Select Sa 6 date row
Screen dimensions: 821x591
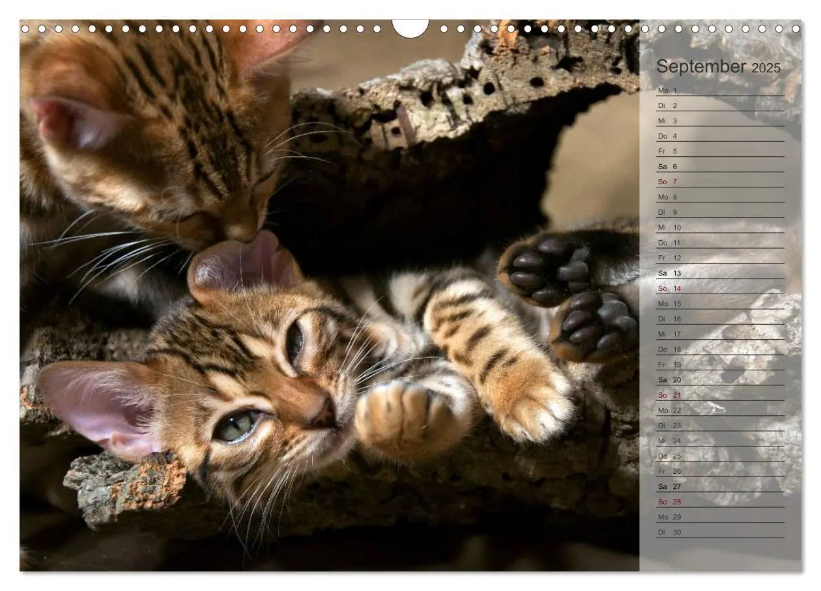(720, 166)
